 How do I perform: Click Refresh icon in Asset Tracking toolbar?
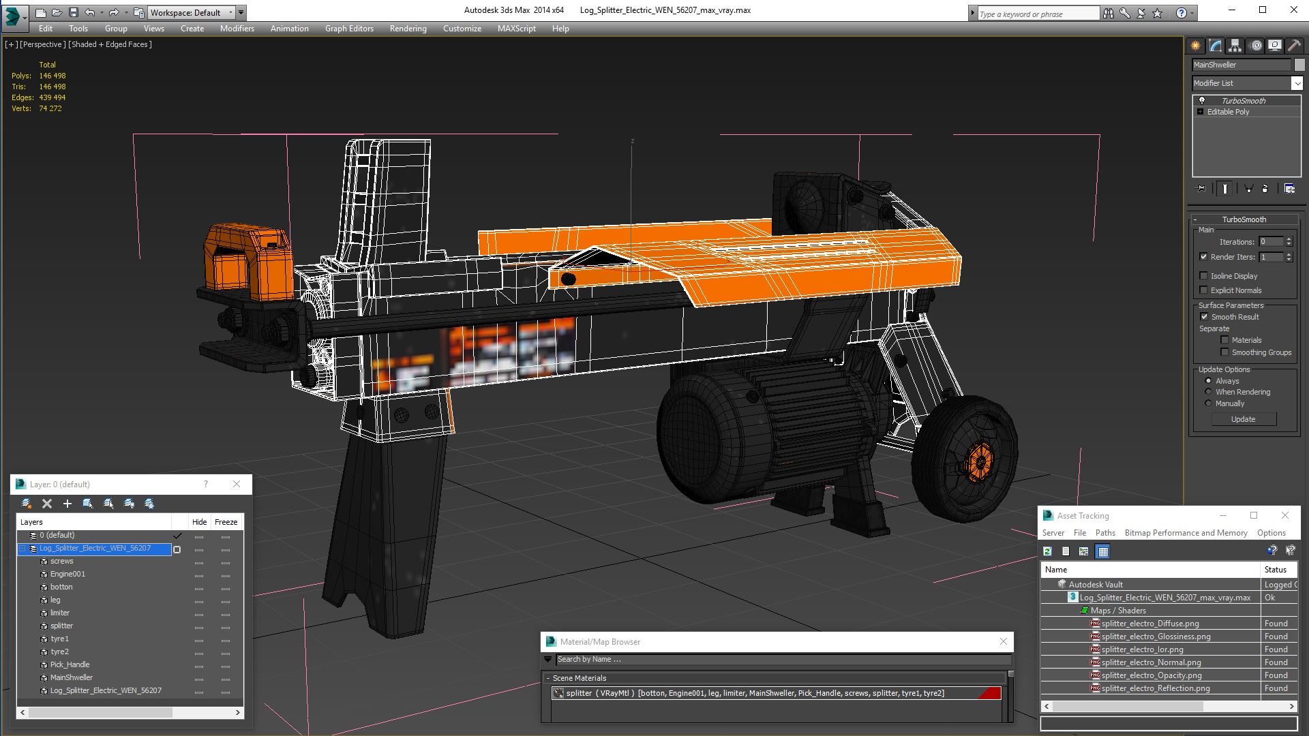click(x=1048, y=551)
